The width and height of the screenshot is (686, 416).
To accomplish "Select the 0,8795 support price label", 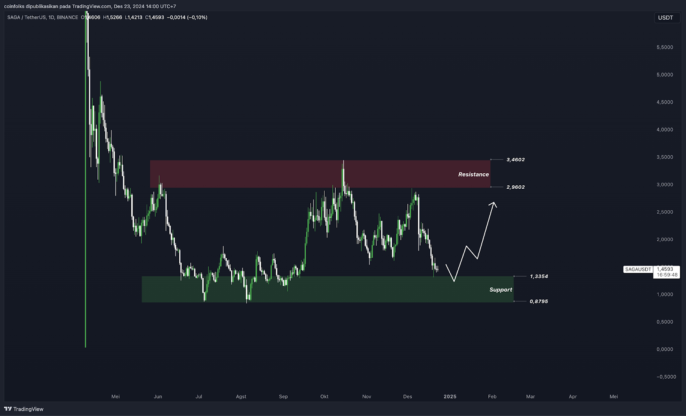I will coord(539,301).
